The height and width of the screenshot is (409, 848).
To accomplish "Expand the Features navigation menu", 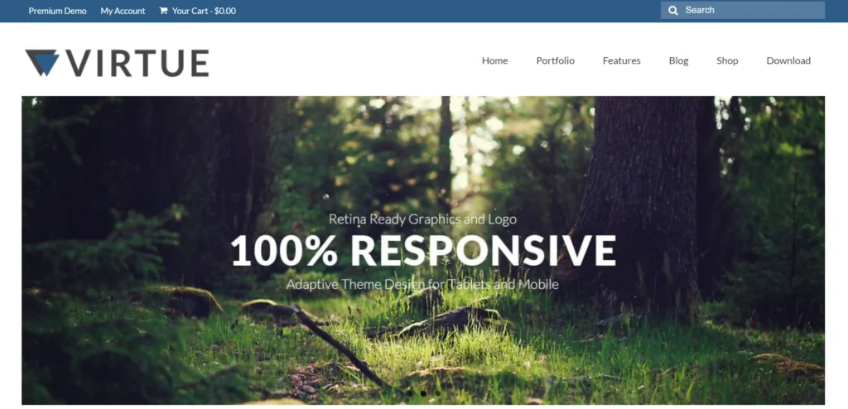I will (621, 60).
